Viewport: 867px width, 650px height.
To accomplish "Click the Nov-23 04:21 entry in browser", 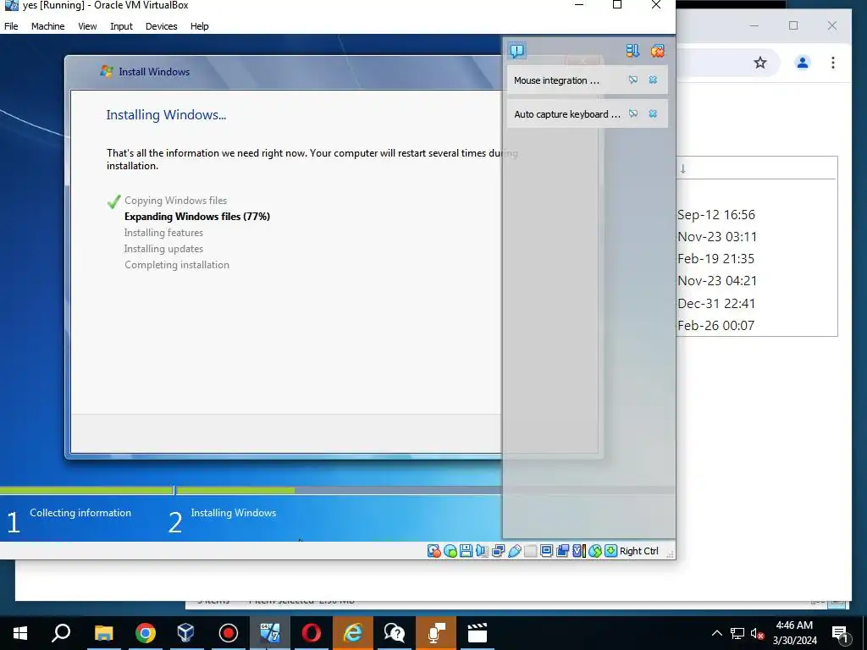I will pyautogui.click(x=717, y=281).
